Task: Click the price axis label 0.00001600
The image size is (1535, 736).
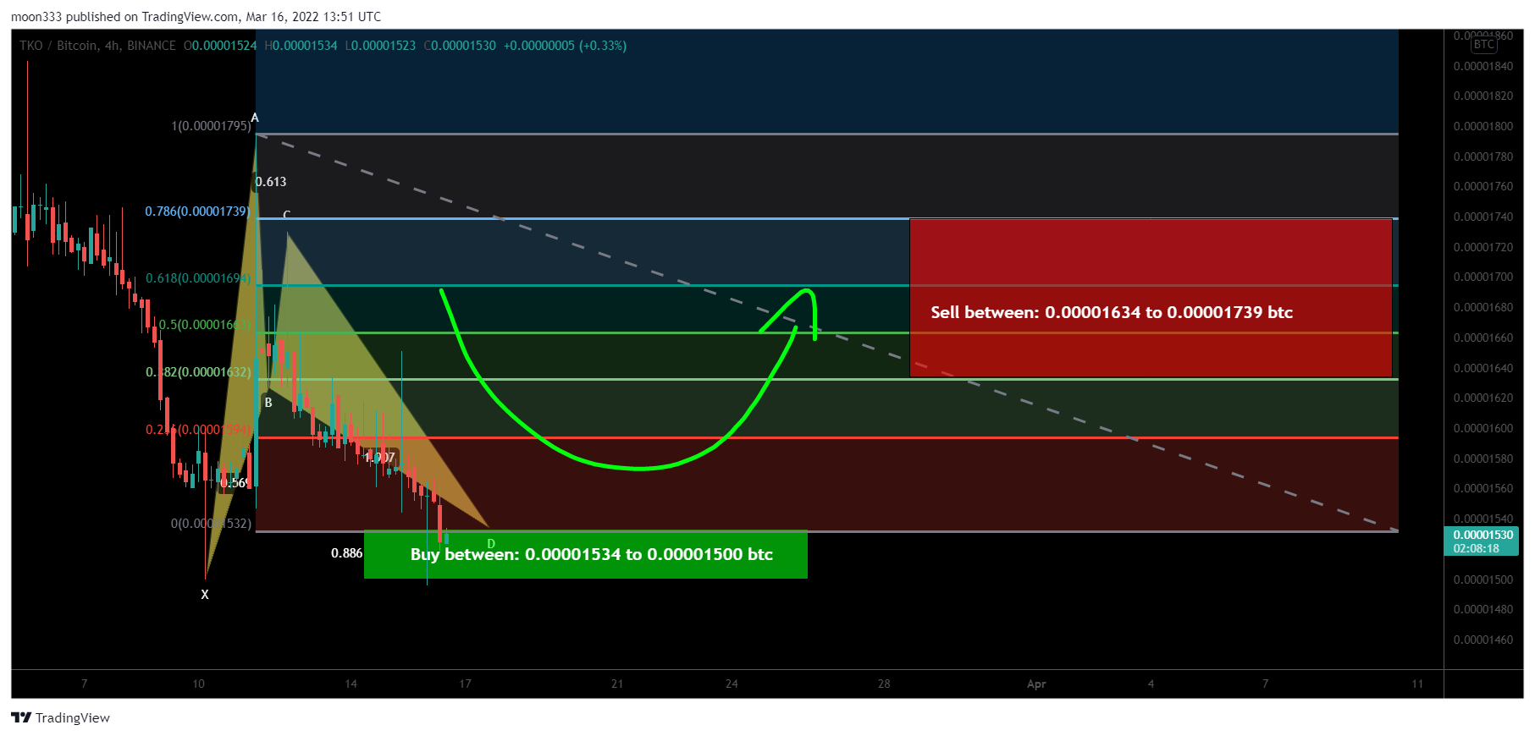Action: click(1483, 428)
